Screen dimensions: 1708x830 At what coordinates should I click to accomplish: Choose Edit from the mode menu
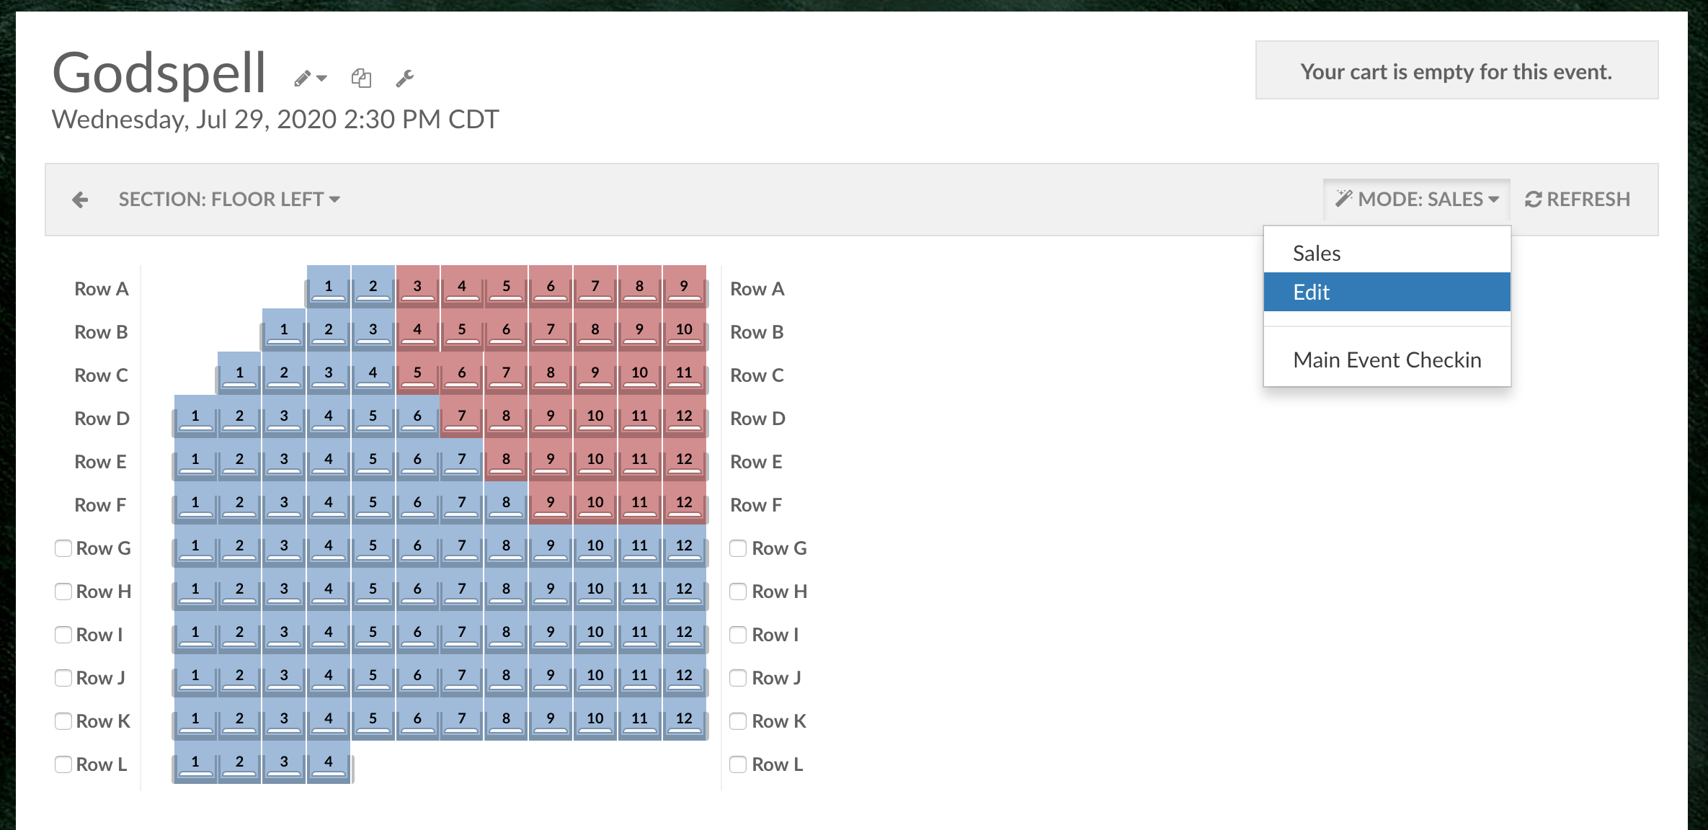pos(1387,292)
